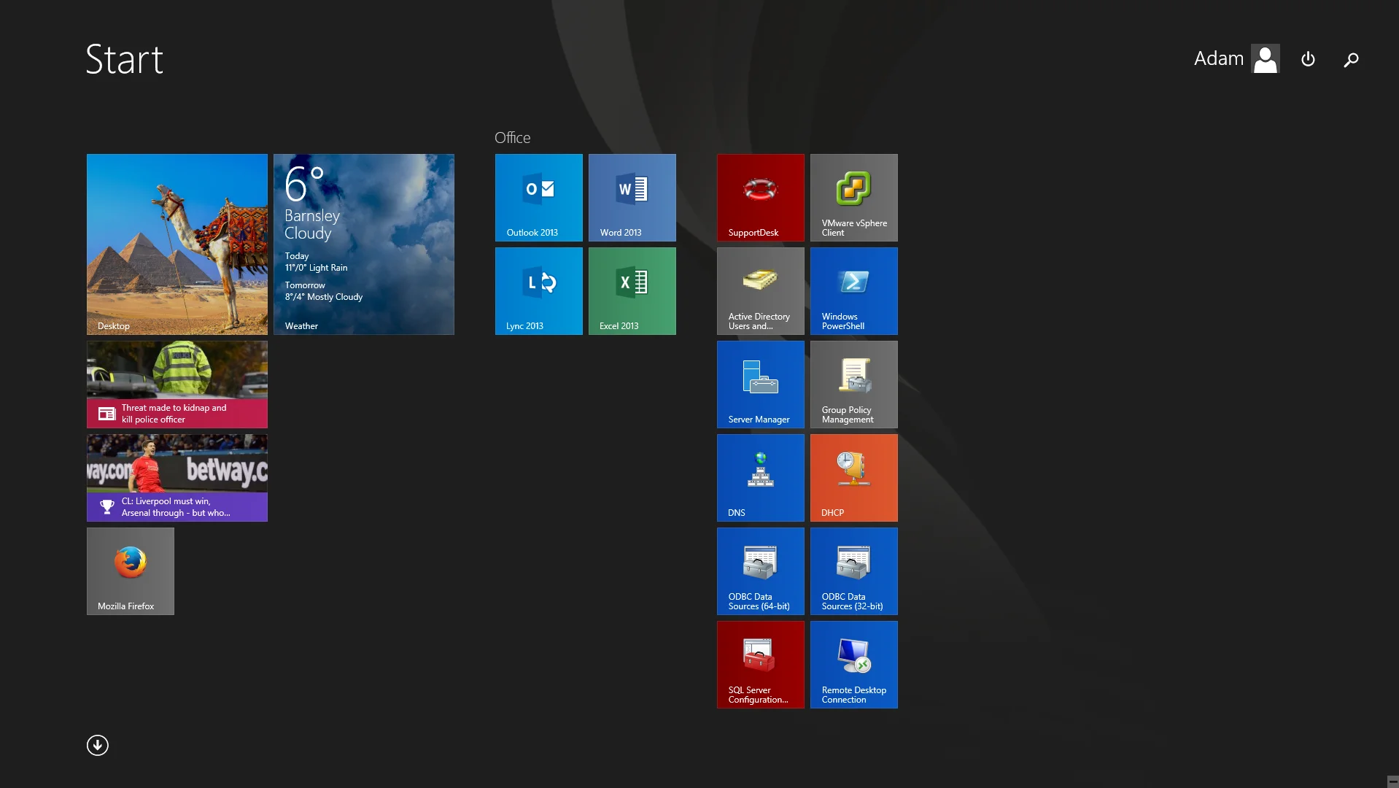
Task: Open the DHCP management tile
Action: pyautogui.click(x=853, y=477)
